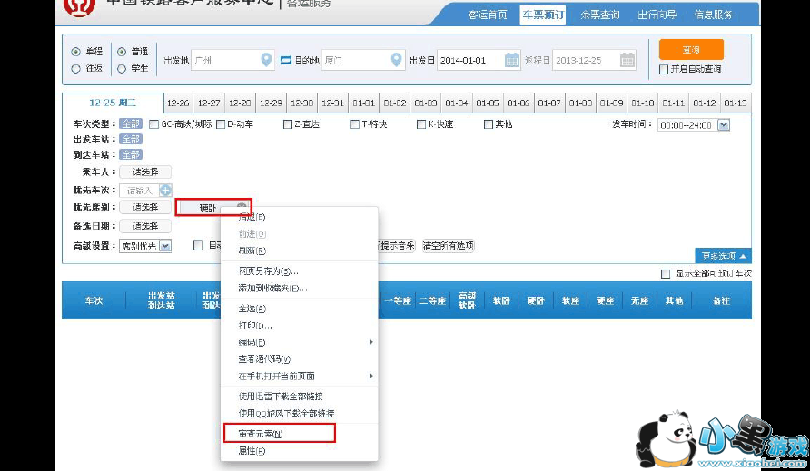Image resolution: width=810 pixels, height=471 pixels.
Task: Select the 往返 radio button
Action: click(x=76, y=68)
